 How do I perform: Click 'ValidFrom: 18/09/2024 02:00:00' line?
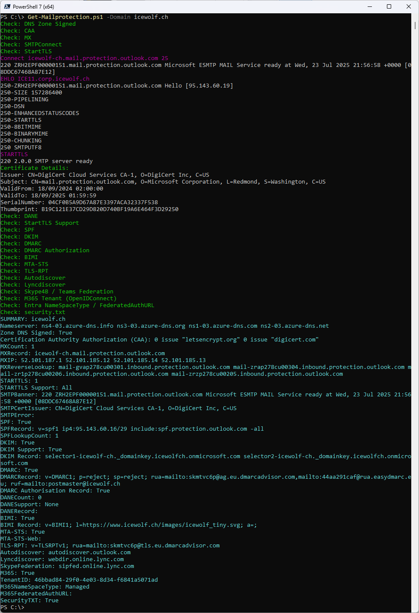[52, 189]
